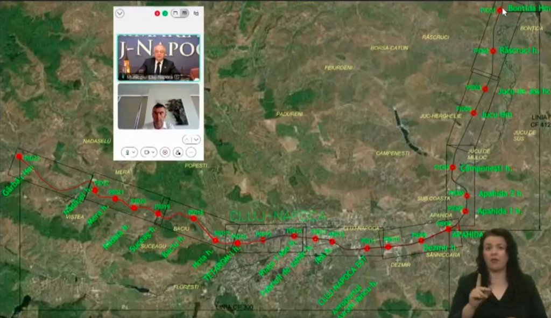Click the 'Apahida 1 h.' station label
Image resolution: width=551 pixels, height=318 pixels.
coord(499,211)
